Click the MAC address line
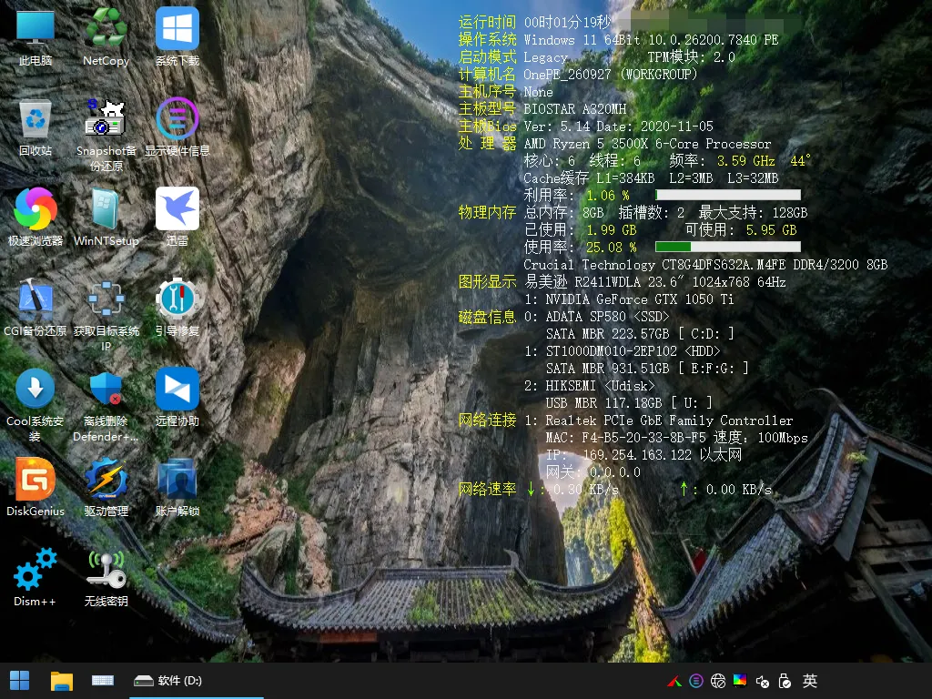 pyautogui.click(x=677, y=438)
